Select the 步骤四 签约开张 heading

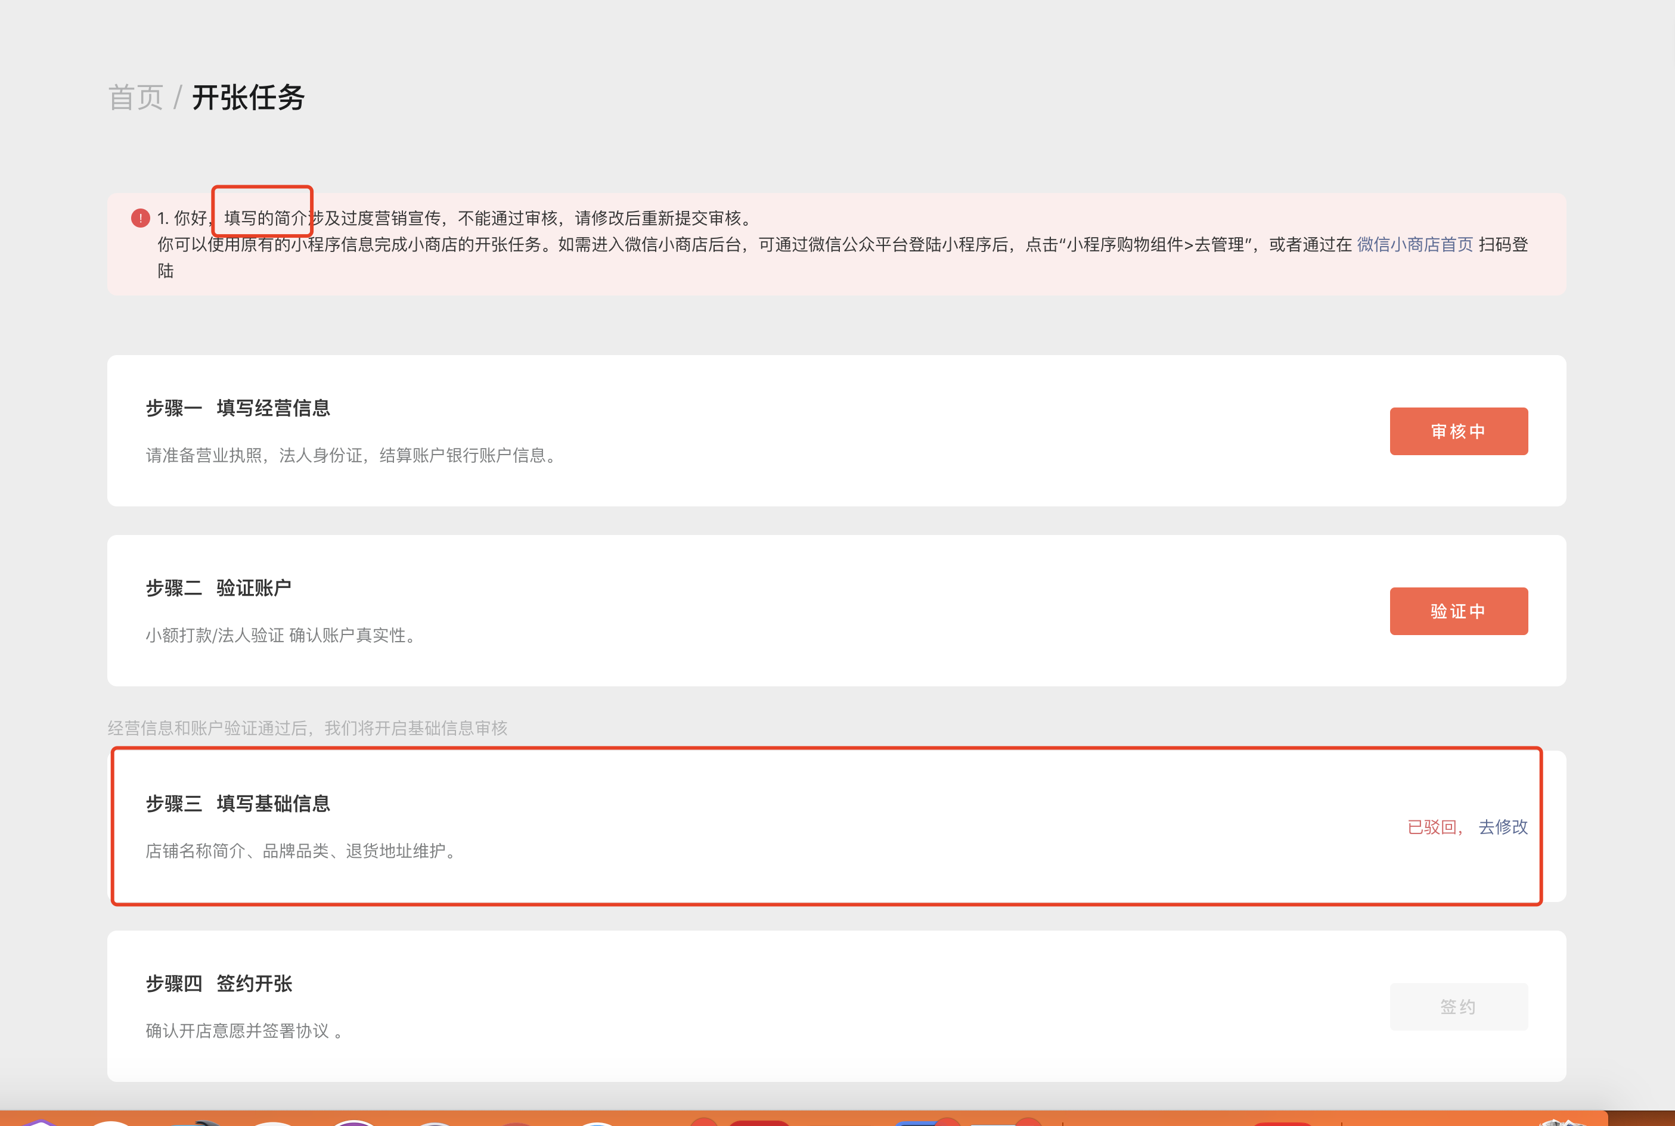coord(218,984)
